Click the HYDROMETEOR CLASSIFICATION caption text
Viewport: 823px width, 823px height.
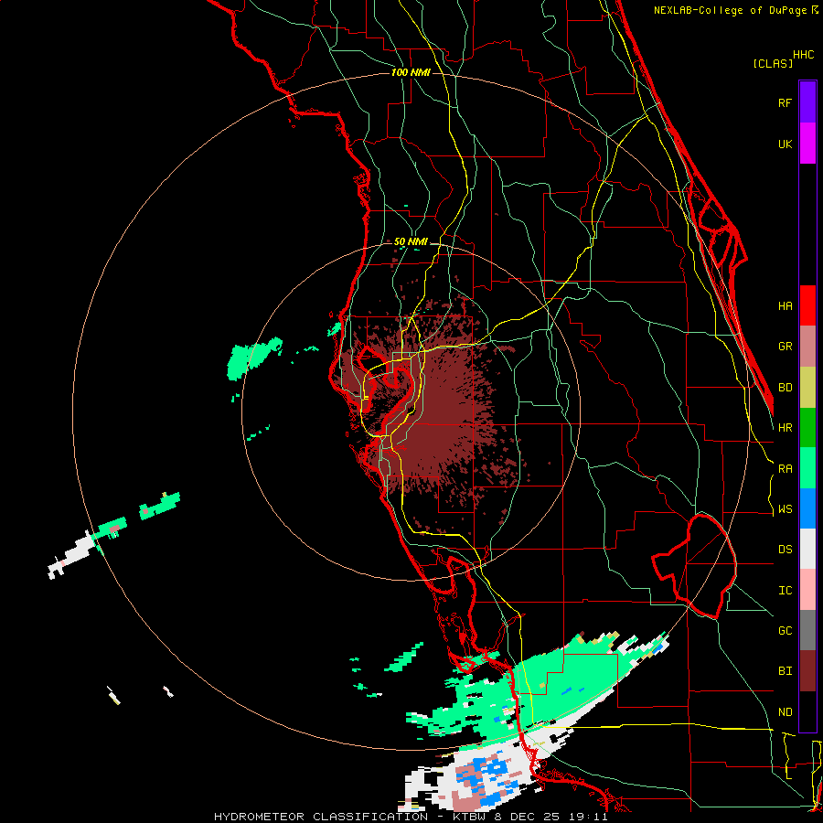[321, 817]
